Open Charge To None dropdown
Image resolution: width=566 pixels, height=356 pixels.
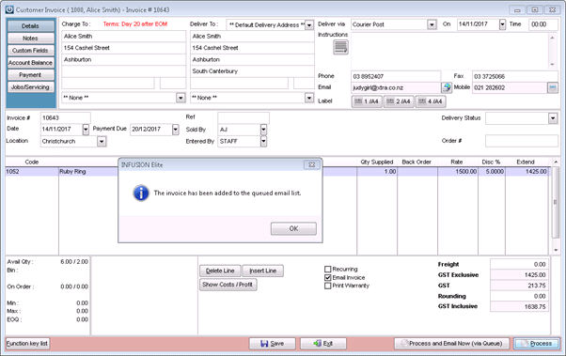coord(181,98)
